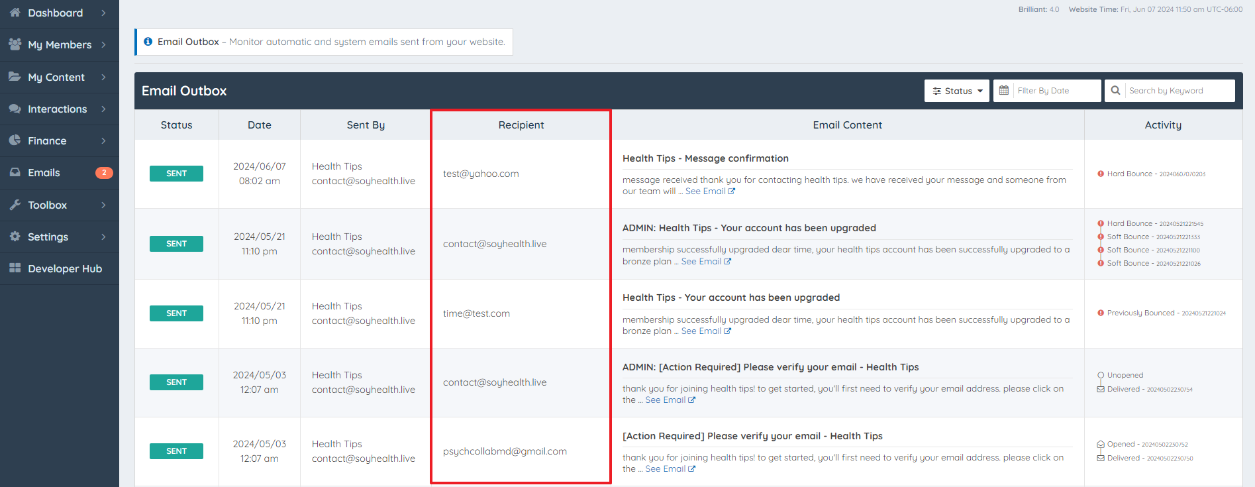Click subject Health Tips - Message confirmation
Screen dimensions: 1255x487
click(x=705, y=158)
